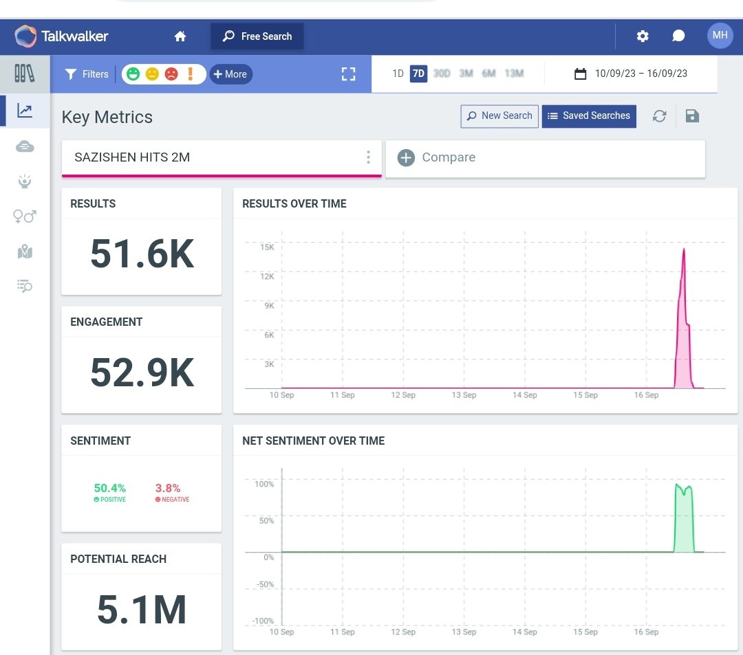Select the 13M time range
Screen dimensions: 743x655
514,74
